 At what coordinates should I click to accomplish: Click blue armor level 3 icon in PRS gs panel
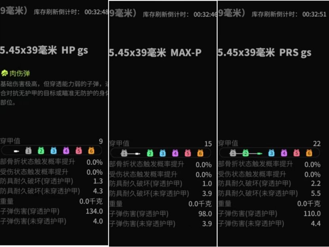click(272, 153)
